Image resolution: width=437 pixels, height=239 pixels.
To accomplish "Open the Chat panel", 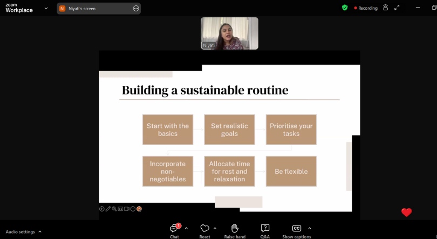I will (174, 229).
